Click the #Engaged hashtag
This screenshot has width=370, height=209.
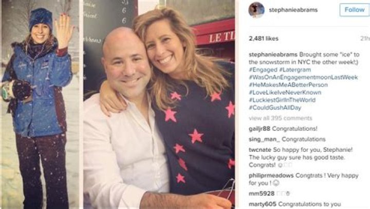263,69
